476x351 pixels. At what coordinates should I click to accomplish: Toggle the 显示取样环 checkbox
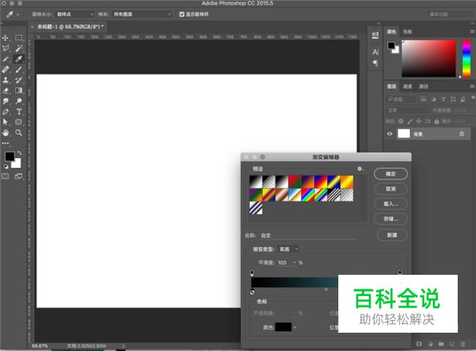[182, 14]
